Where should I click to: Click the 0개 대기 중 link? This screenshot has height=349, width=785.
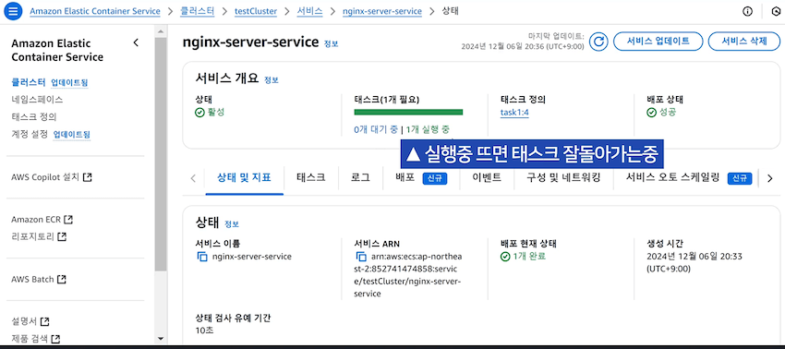point(376,129)
